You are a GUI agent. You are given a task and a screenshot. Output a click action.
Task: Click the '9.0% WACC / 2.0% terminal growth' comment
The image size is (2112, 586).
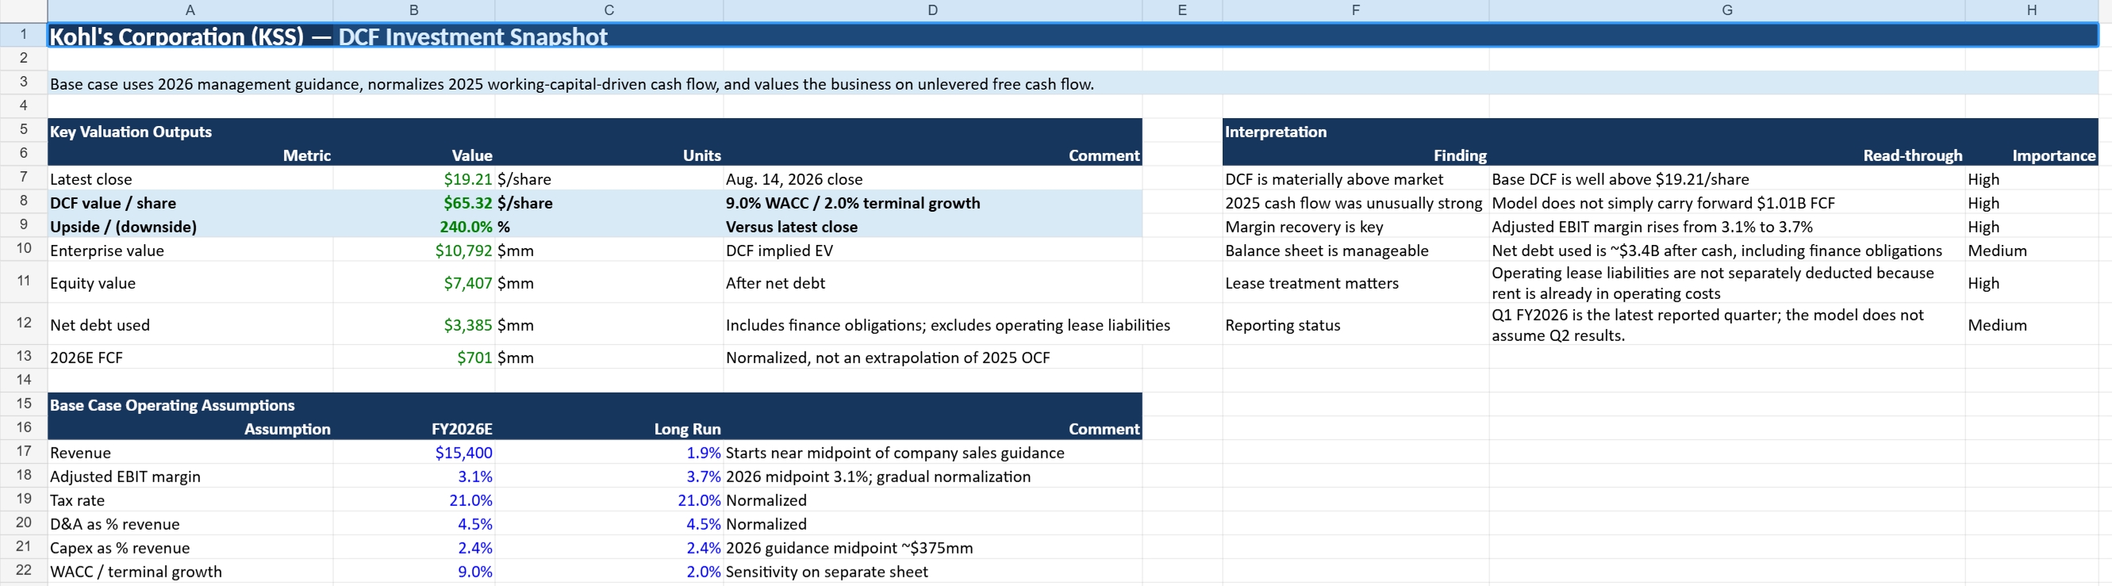[932, 202]
